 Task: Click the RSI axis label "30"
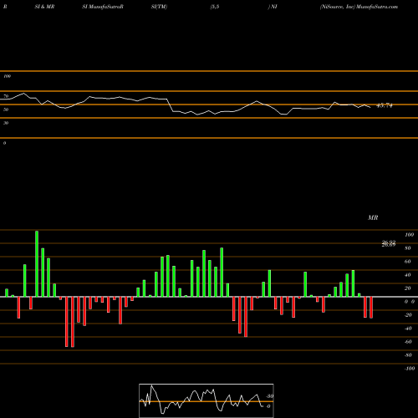point(6,123)
